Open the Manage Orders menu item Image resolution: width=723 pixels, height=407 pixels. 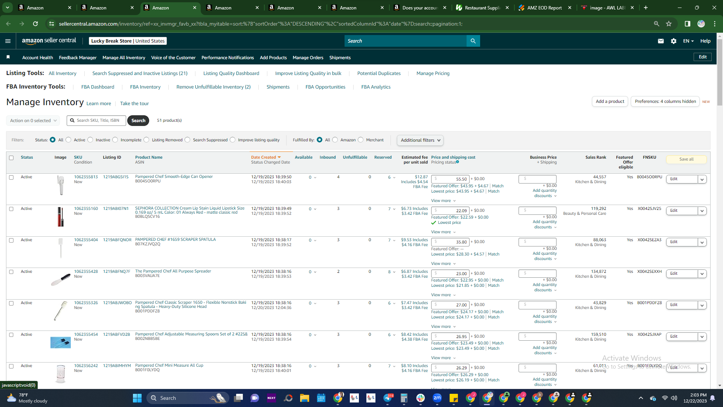[308, 58]
